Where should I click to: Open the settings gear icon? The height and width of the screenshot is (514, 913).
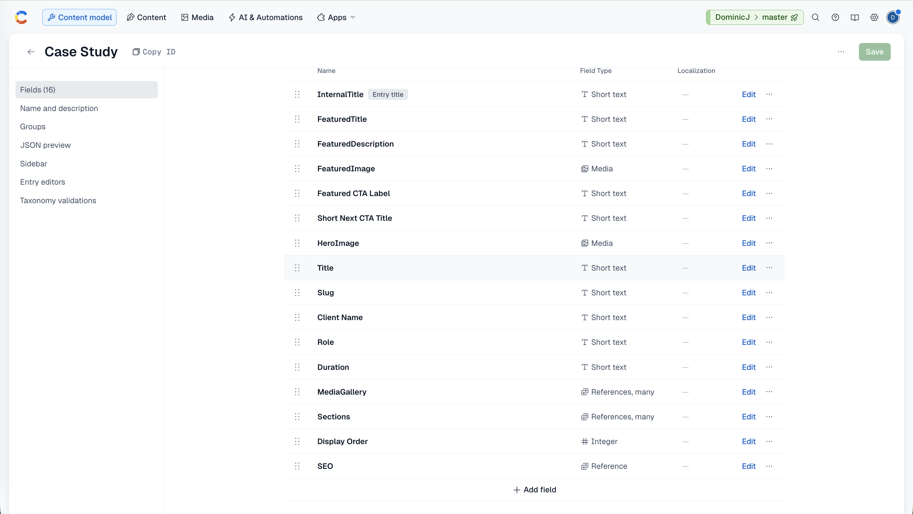[x=874, y=17]
